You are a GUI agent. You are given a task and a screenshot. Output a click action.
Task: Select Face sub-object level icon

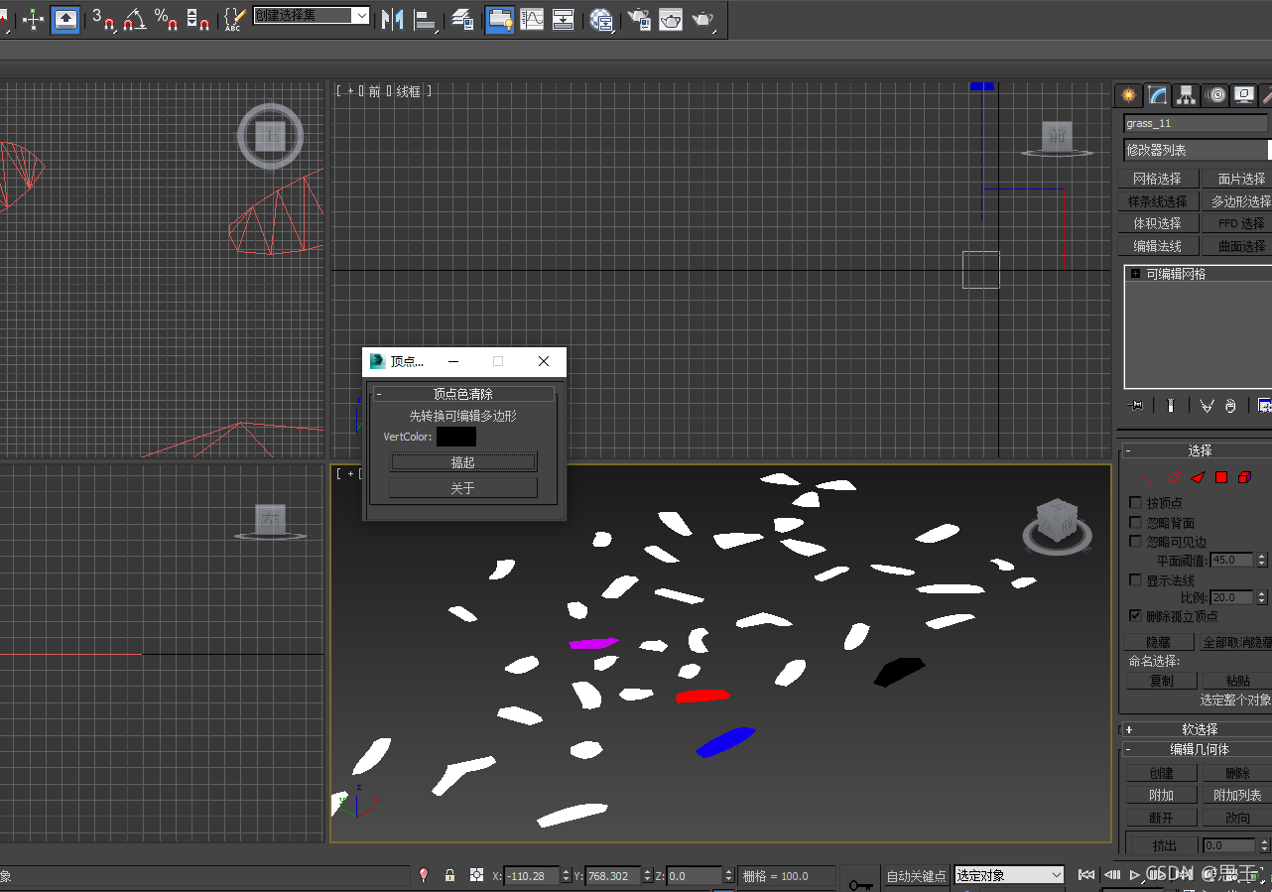(x=1198, y=477)
